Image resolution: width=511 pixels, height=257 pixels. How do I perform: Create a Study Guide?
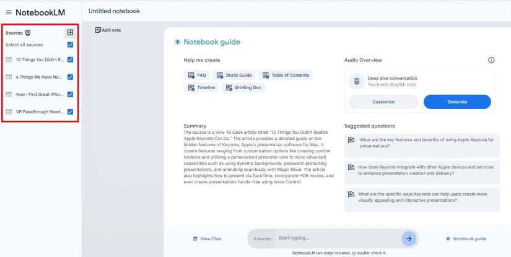234,76
